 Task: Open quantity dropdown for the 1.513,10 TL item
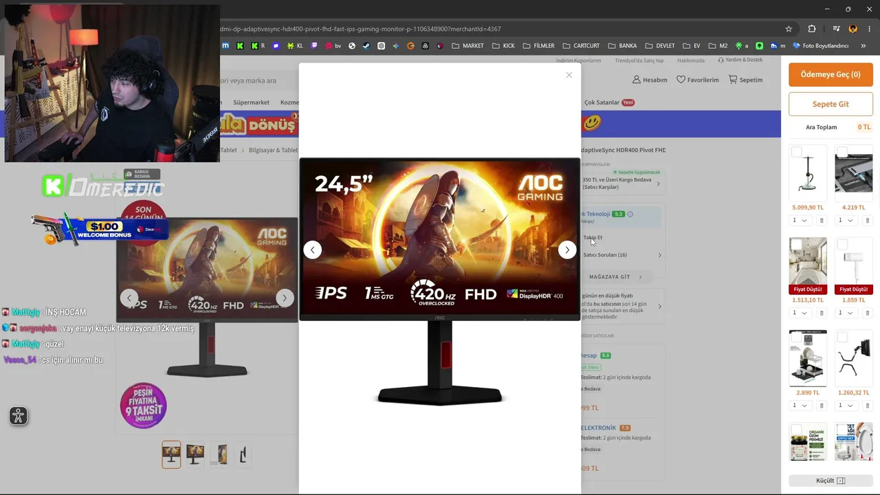[x=800, y=313]
